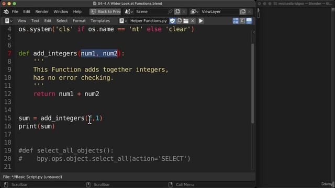The width and height of the screenshot is (335, 188).
Task: Click the Blender logo app menu
Action: [x=6, y=11]
